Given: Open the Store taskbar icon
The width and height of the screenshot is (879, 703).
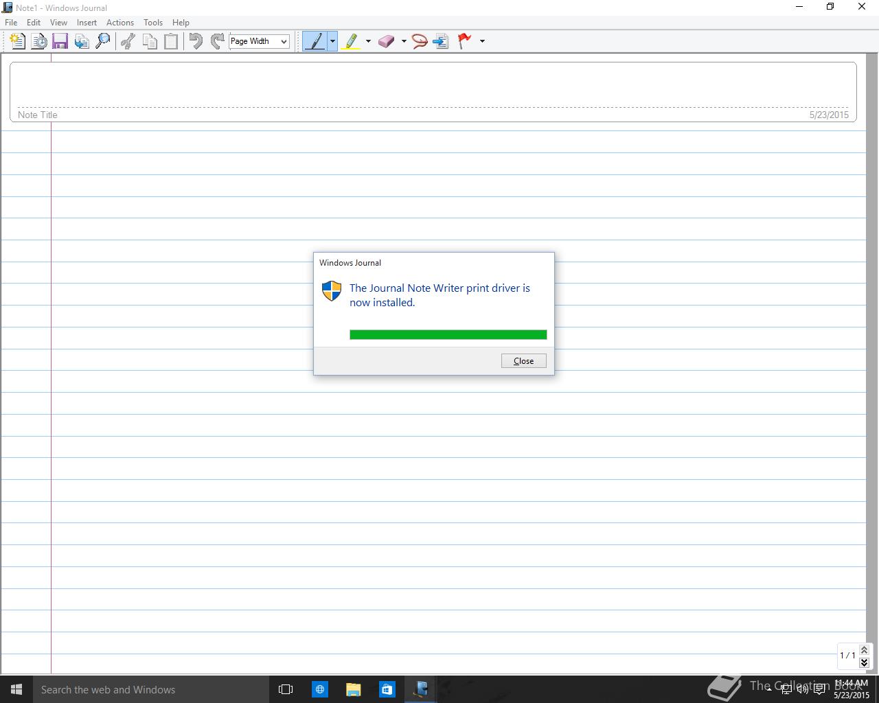Looking at the screenshot, I should pyautogui.click(x=387, y=689).
